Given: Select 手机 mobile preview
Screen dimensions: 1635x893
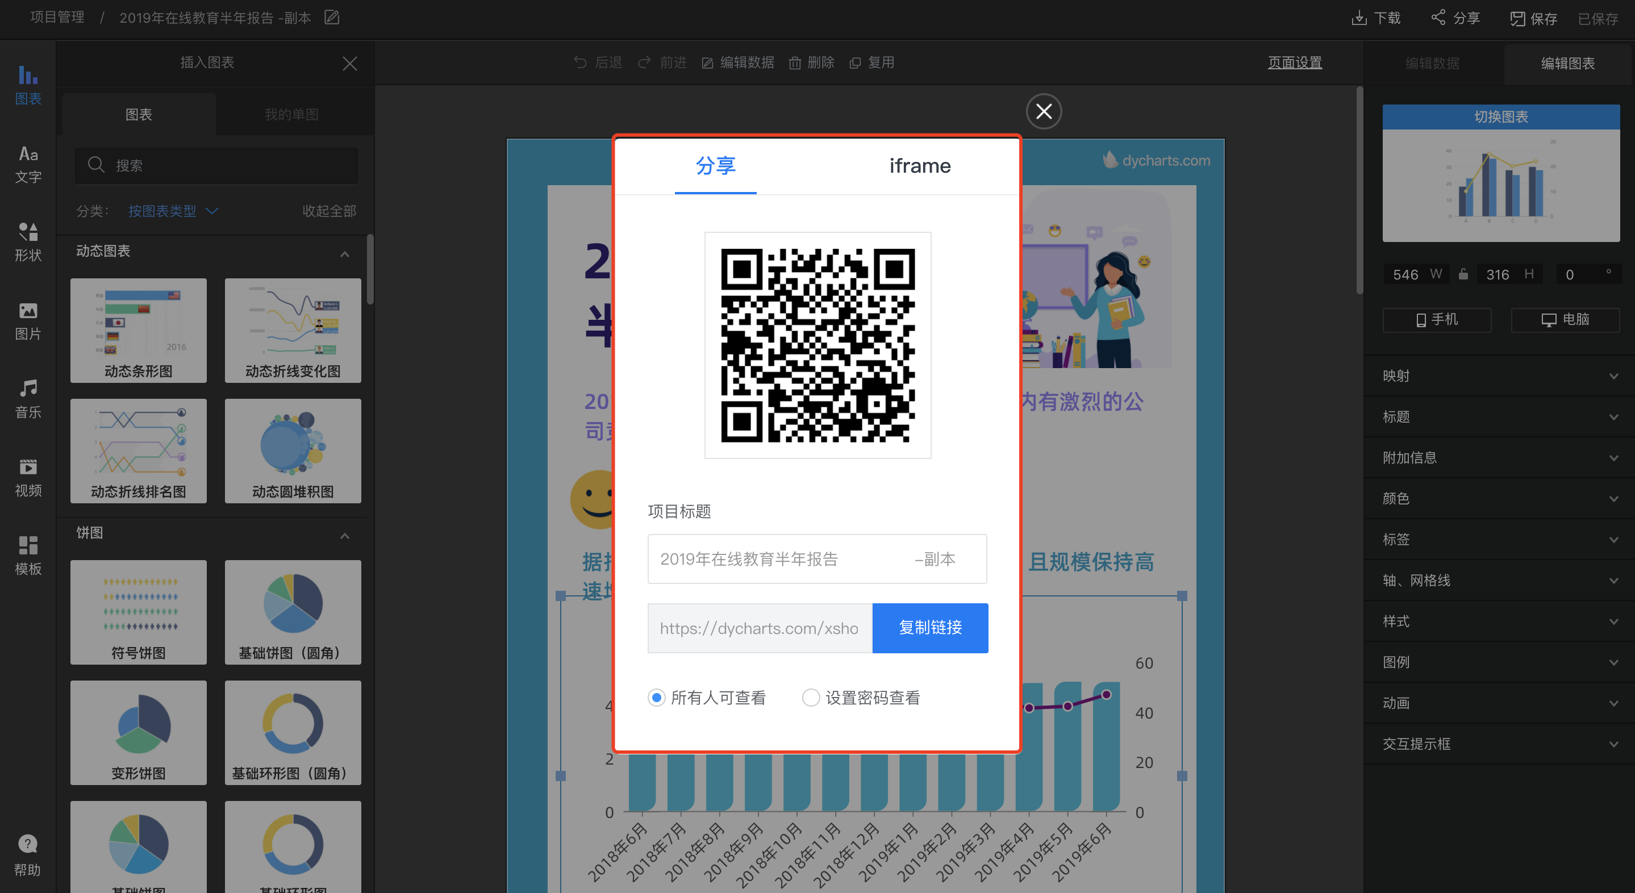Looking at the screenshot, I should [x=1437, y=319].
